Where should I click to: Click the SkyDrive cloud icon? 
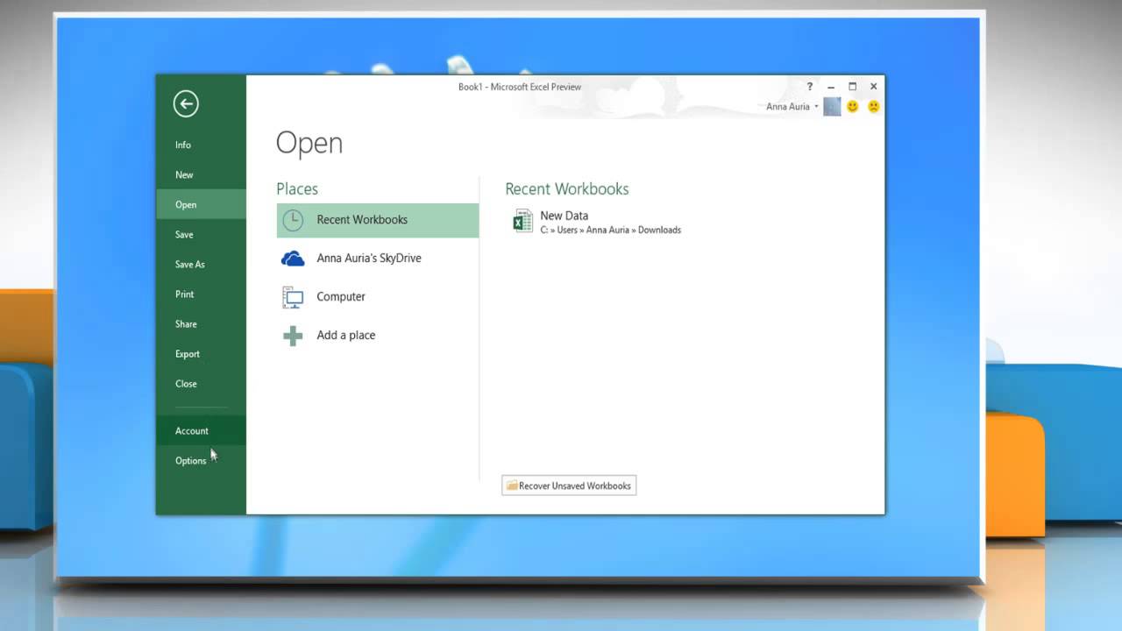click(x=293, y=259)
